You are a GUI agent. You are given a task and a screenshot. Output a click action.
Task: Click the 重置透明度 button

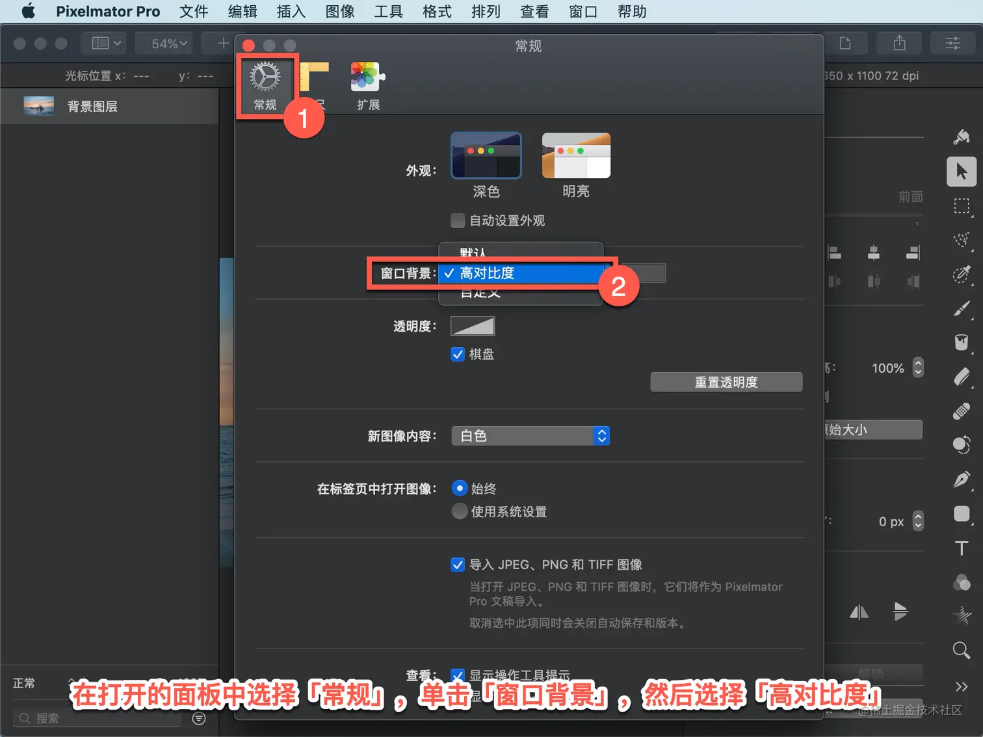(726, 382)
